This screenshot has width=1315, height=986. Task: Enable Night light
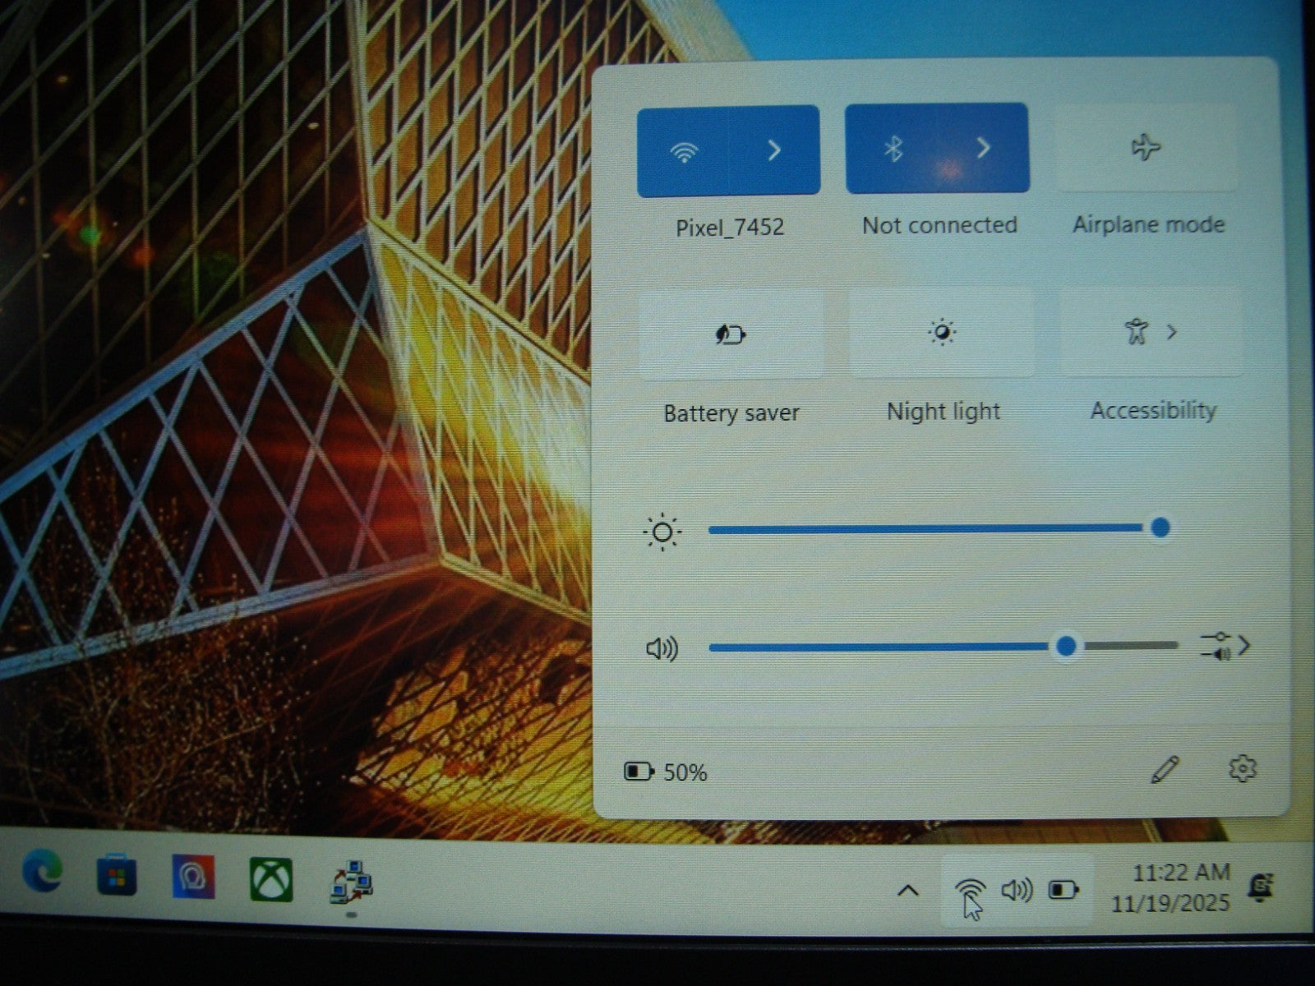coord(942,333)
